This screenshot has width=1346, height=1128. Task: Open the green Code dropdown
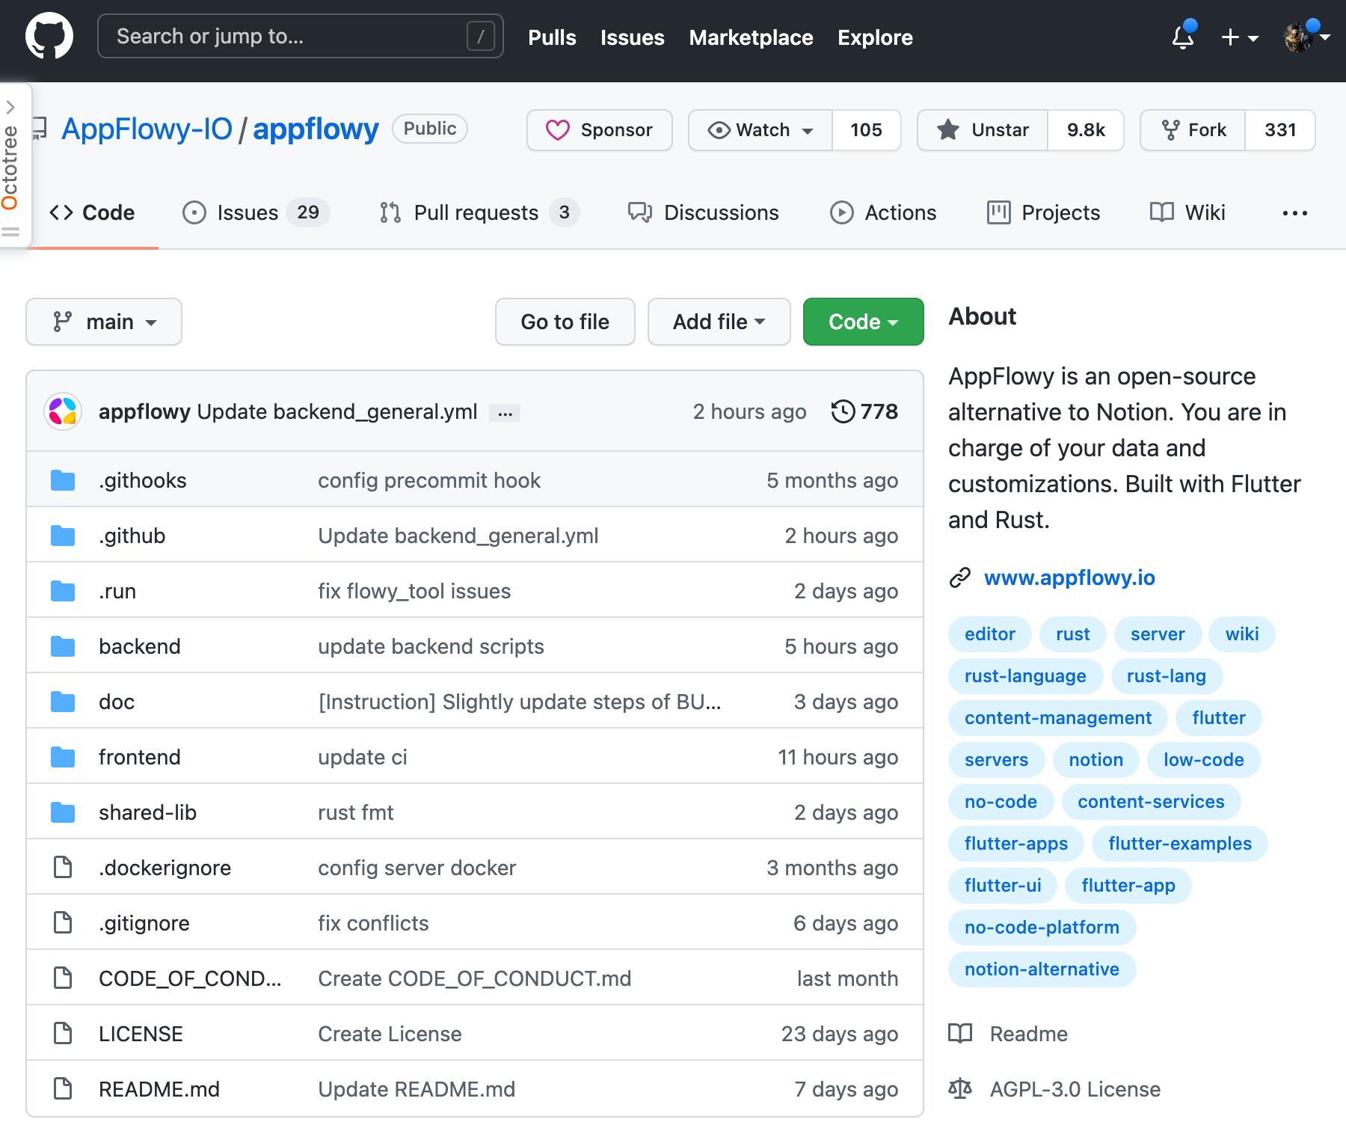click(864, 322)
